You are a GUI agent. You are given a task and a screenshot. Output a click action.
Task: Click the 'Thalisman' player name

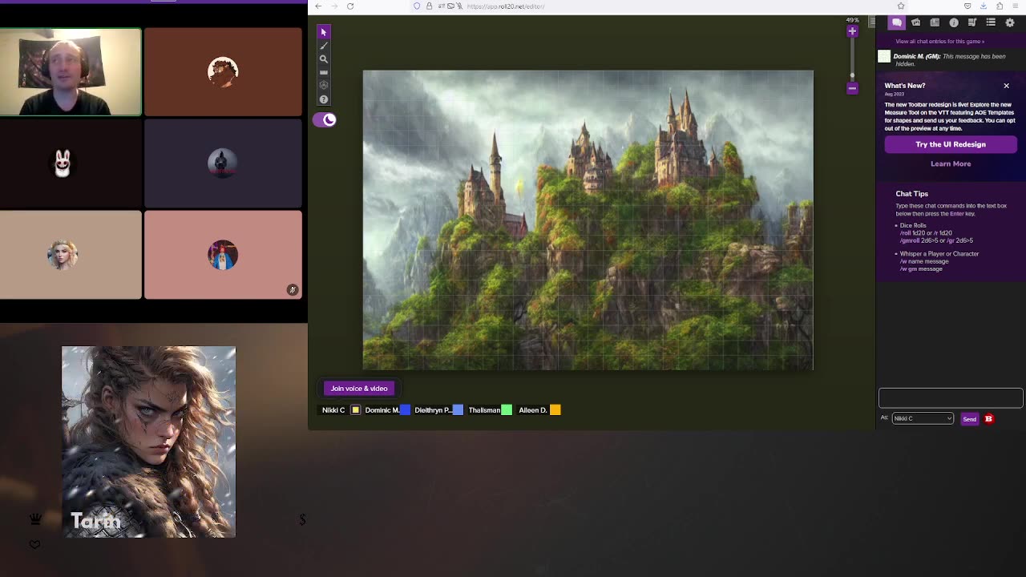[484, 410]
